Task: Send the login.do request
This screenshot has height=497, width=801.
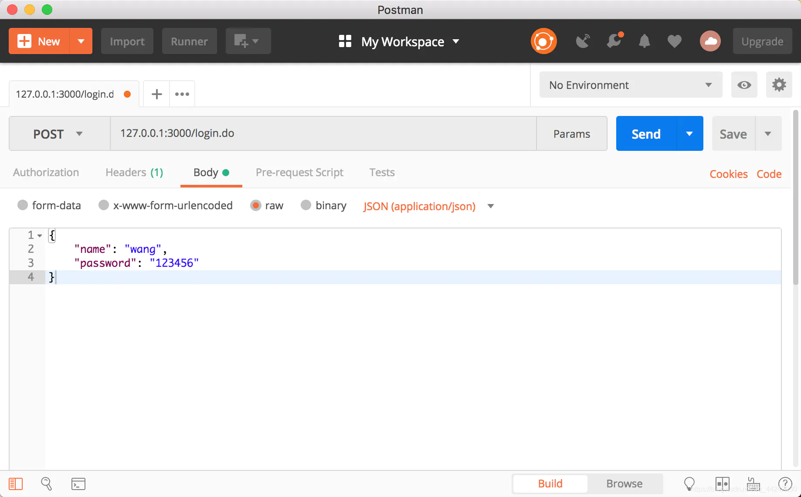Action: point(646,133)
